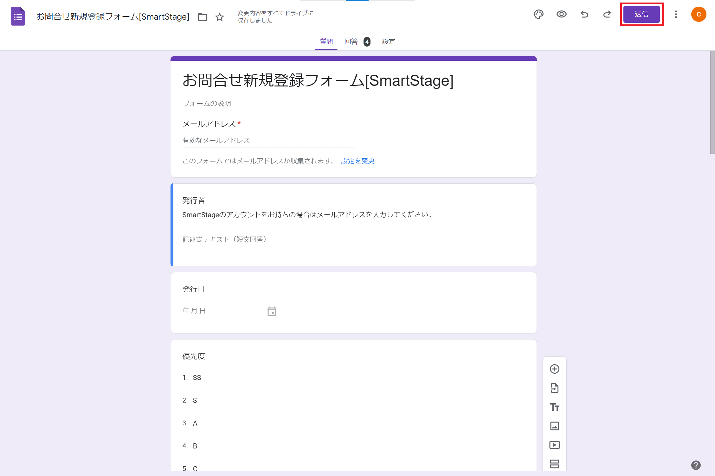Add title and description Tt icon
This screenshot has height=476, width=715.
[x=554, y=407]
